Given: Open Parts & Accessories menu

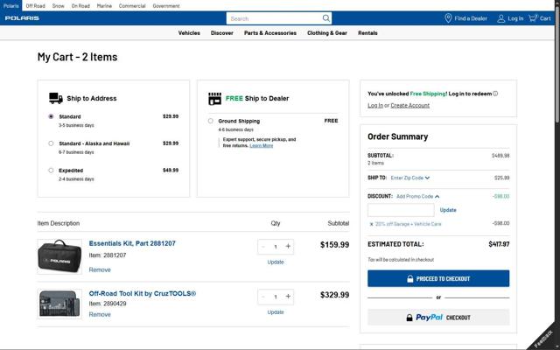Looking at the screenshot, I should [x=269, y=32].
